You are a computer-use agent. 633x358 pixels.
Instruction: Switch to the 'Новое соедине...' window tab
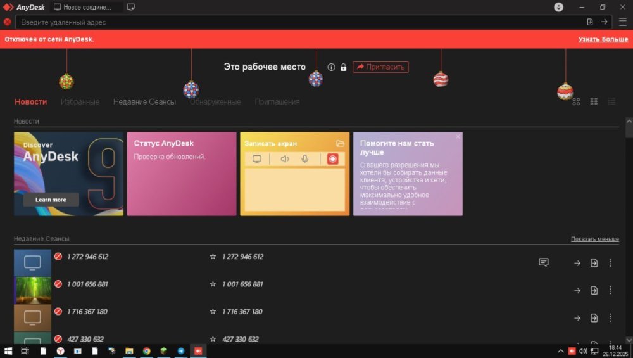coord(86,7)
